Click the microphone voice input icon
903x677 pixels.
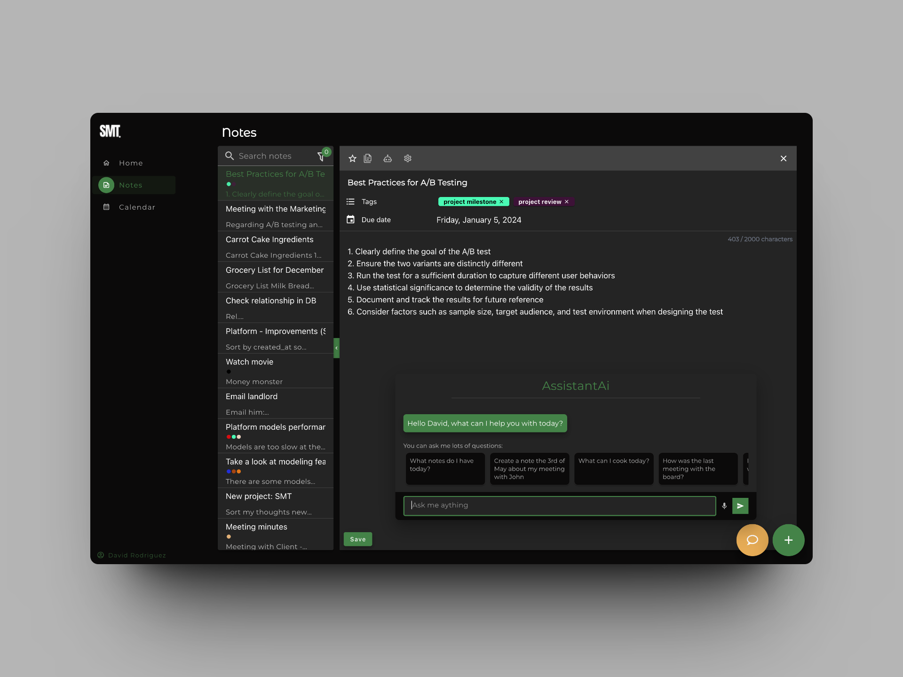(x=724, y=506)
